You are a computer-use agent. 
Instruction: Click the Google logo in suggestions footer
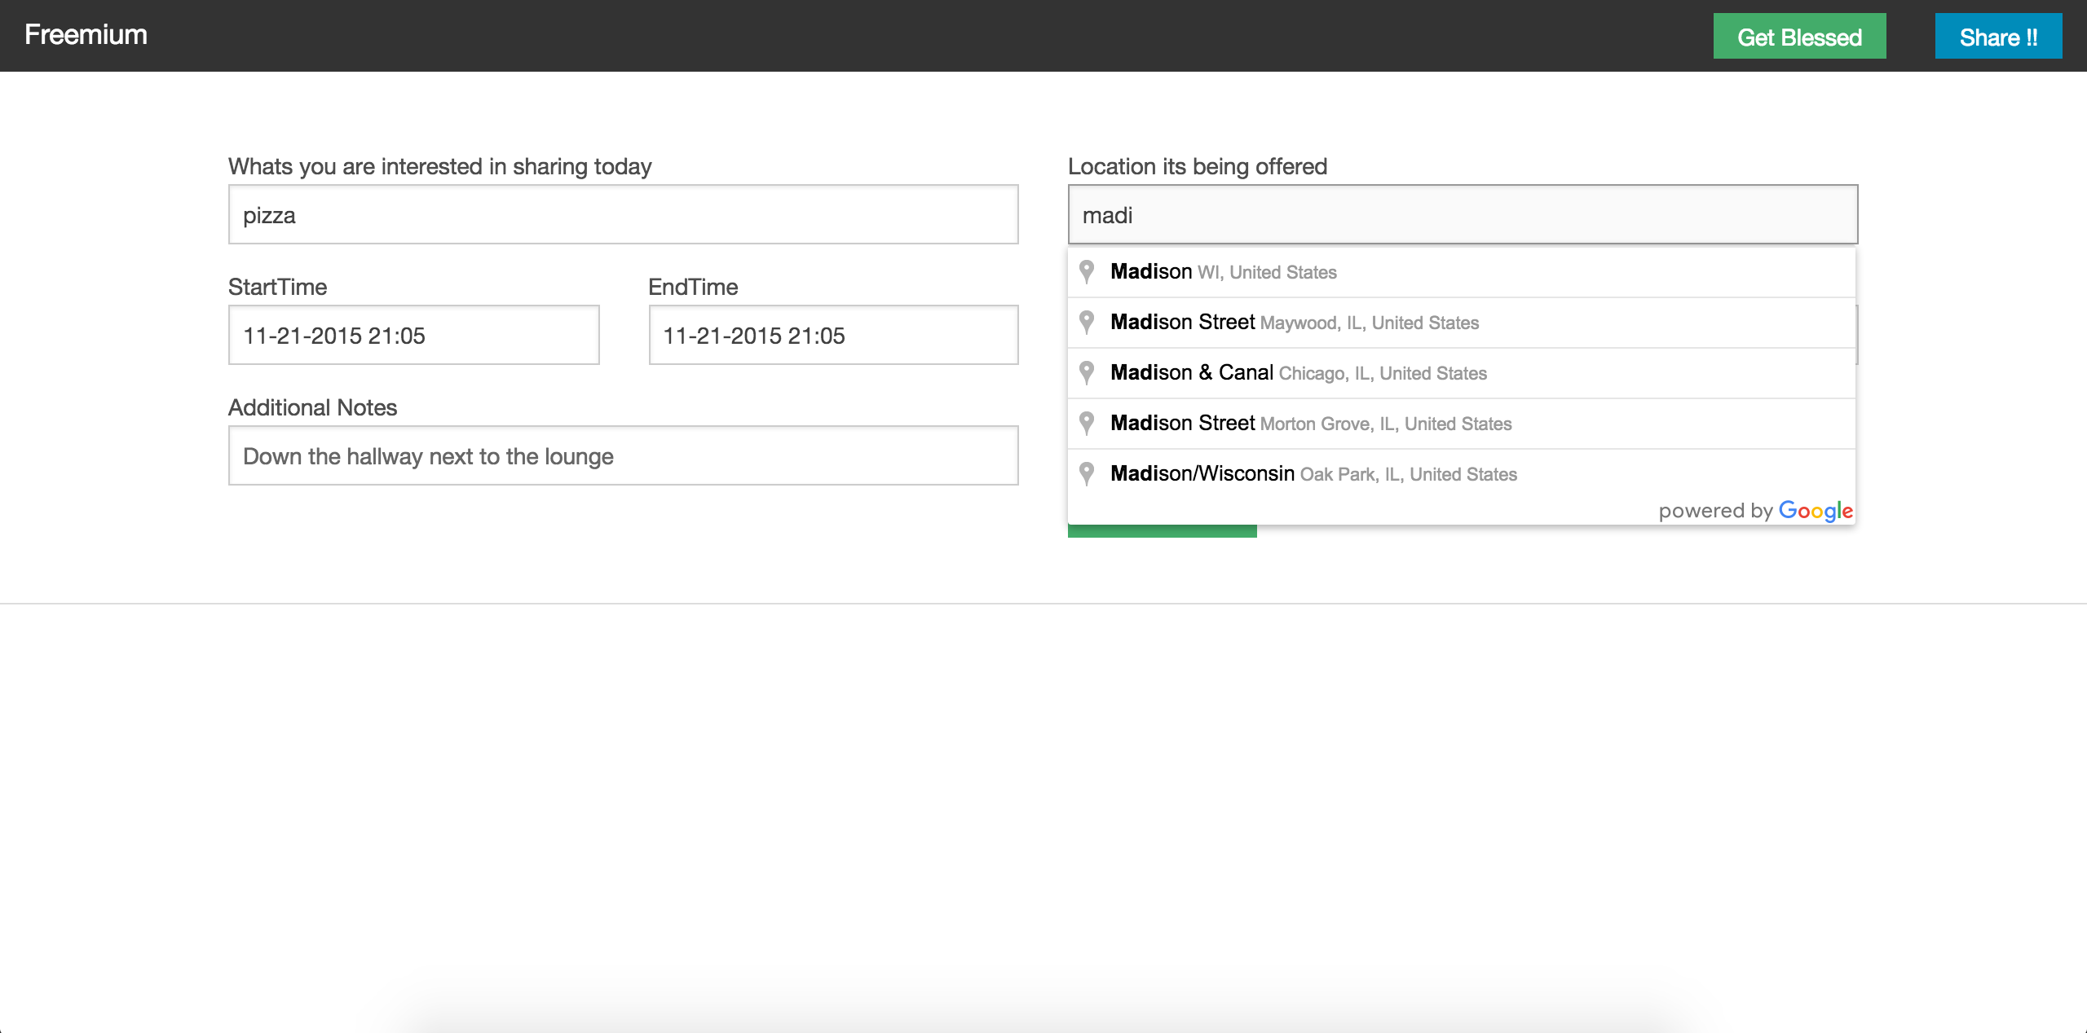(1815, 511)
